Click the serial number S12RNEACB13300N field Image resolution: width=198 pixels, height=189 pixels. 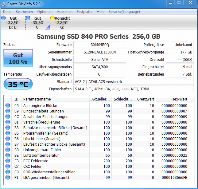(100, 52)
